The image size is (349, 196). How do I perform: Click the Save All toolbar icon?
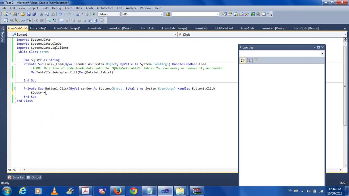pos(34,14)
